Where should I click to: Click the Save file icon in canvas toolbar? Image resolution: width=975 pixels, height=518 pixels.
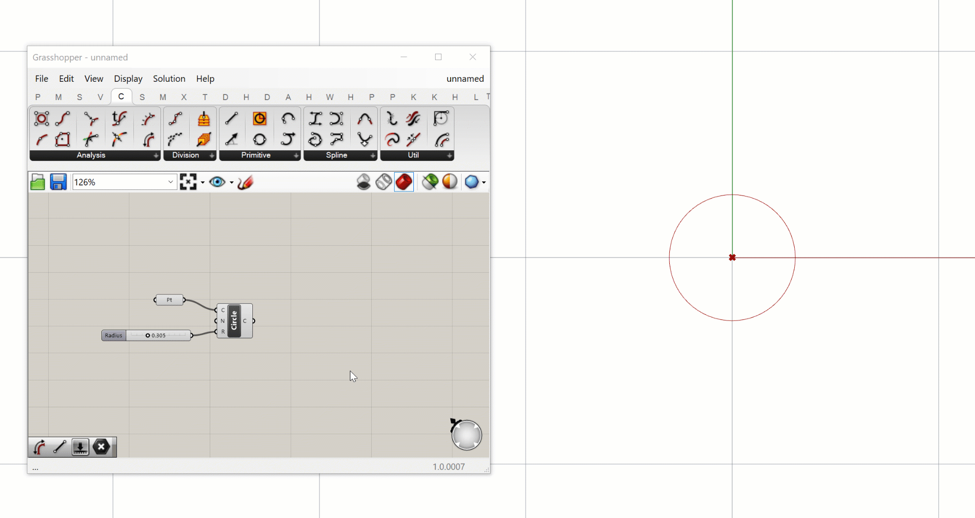58,182
